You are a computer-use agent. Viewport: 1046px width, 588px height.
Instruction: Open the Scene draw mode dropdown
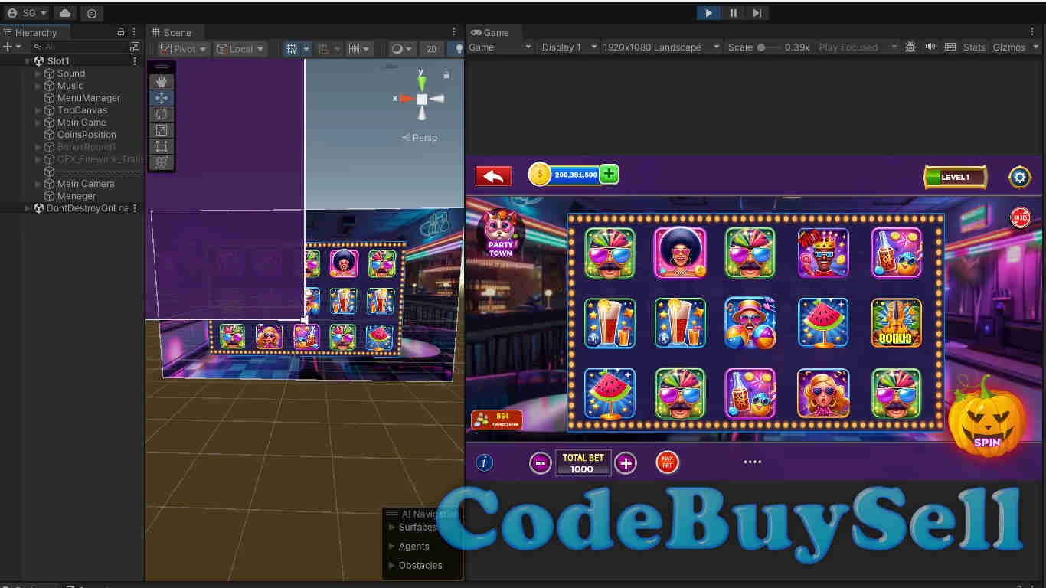(x=402, y=48)
